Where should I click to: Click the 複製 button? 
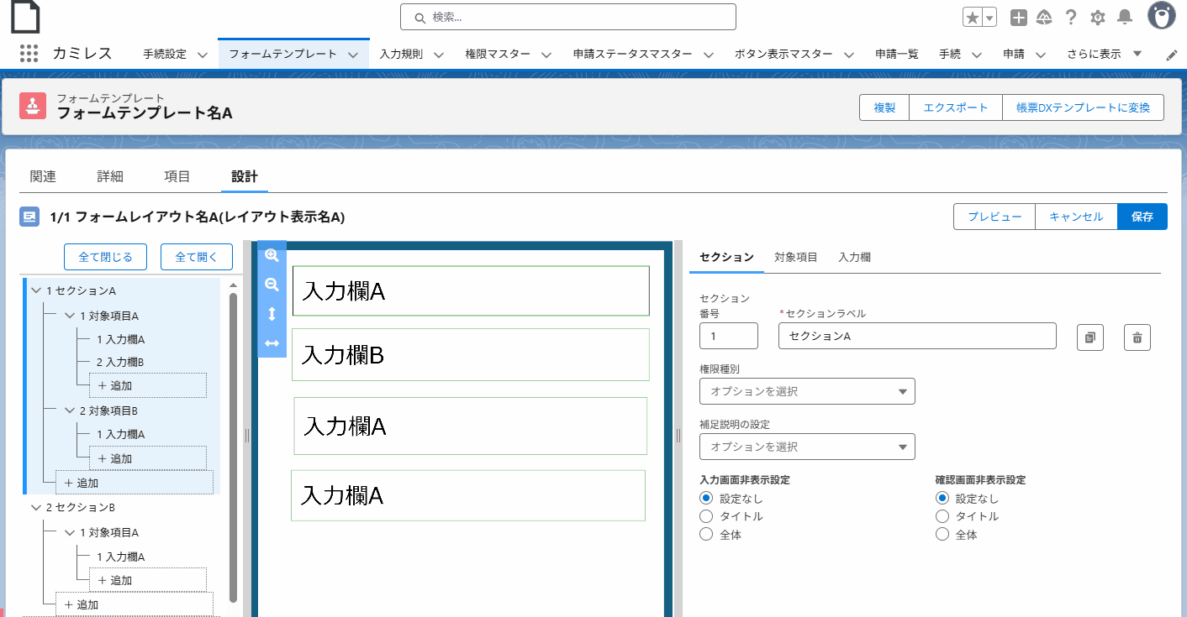(x=884, y=107)
